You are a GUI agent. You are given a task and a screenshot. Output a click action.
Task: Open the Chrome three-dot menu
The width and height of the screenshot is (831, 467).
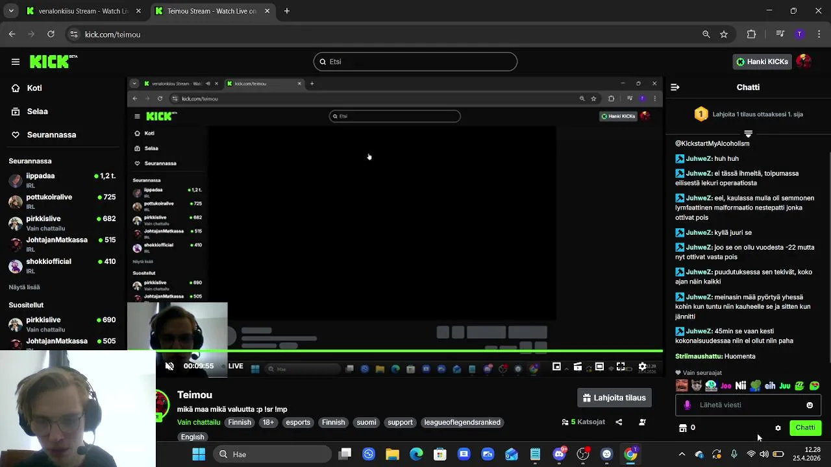point(819,34)
